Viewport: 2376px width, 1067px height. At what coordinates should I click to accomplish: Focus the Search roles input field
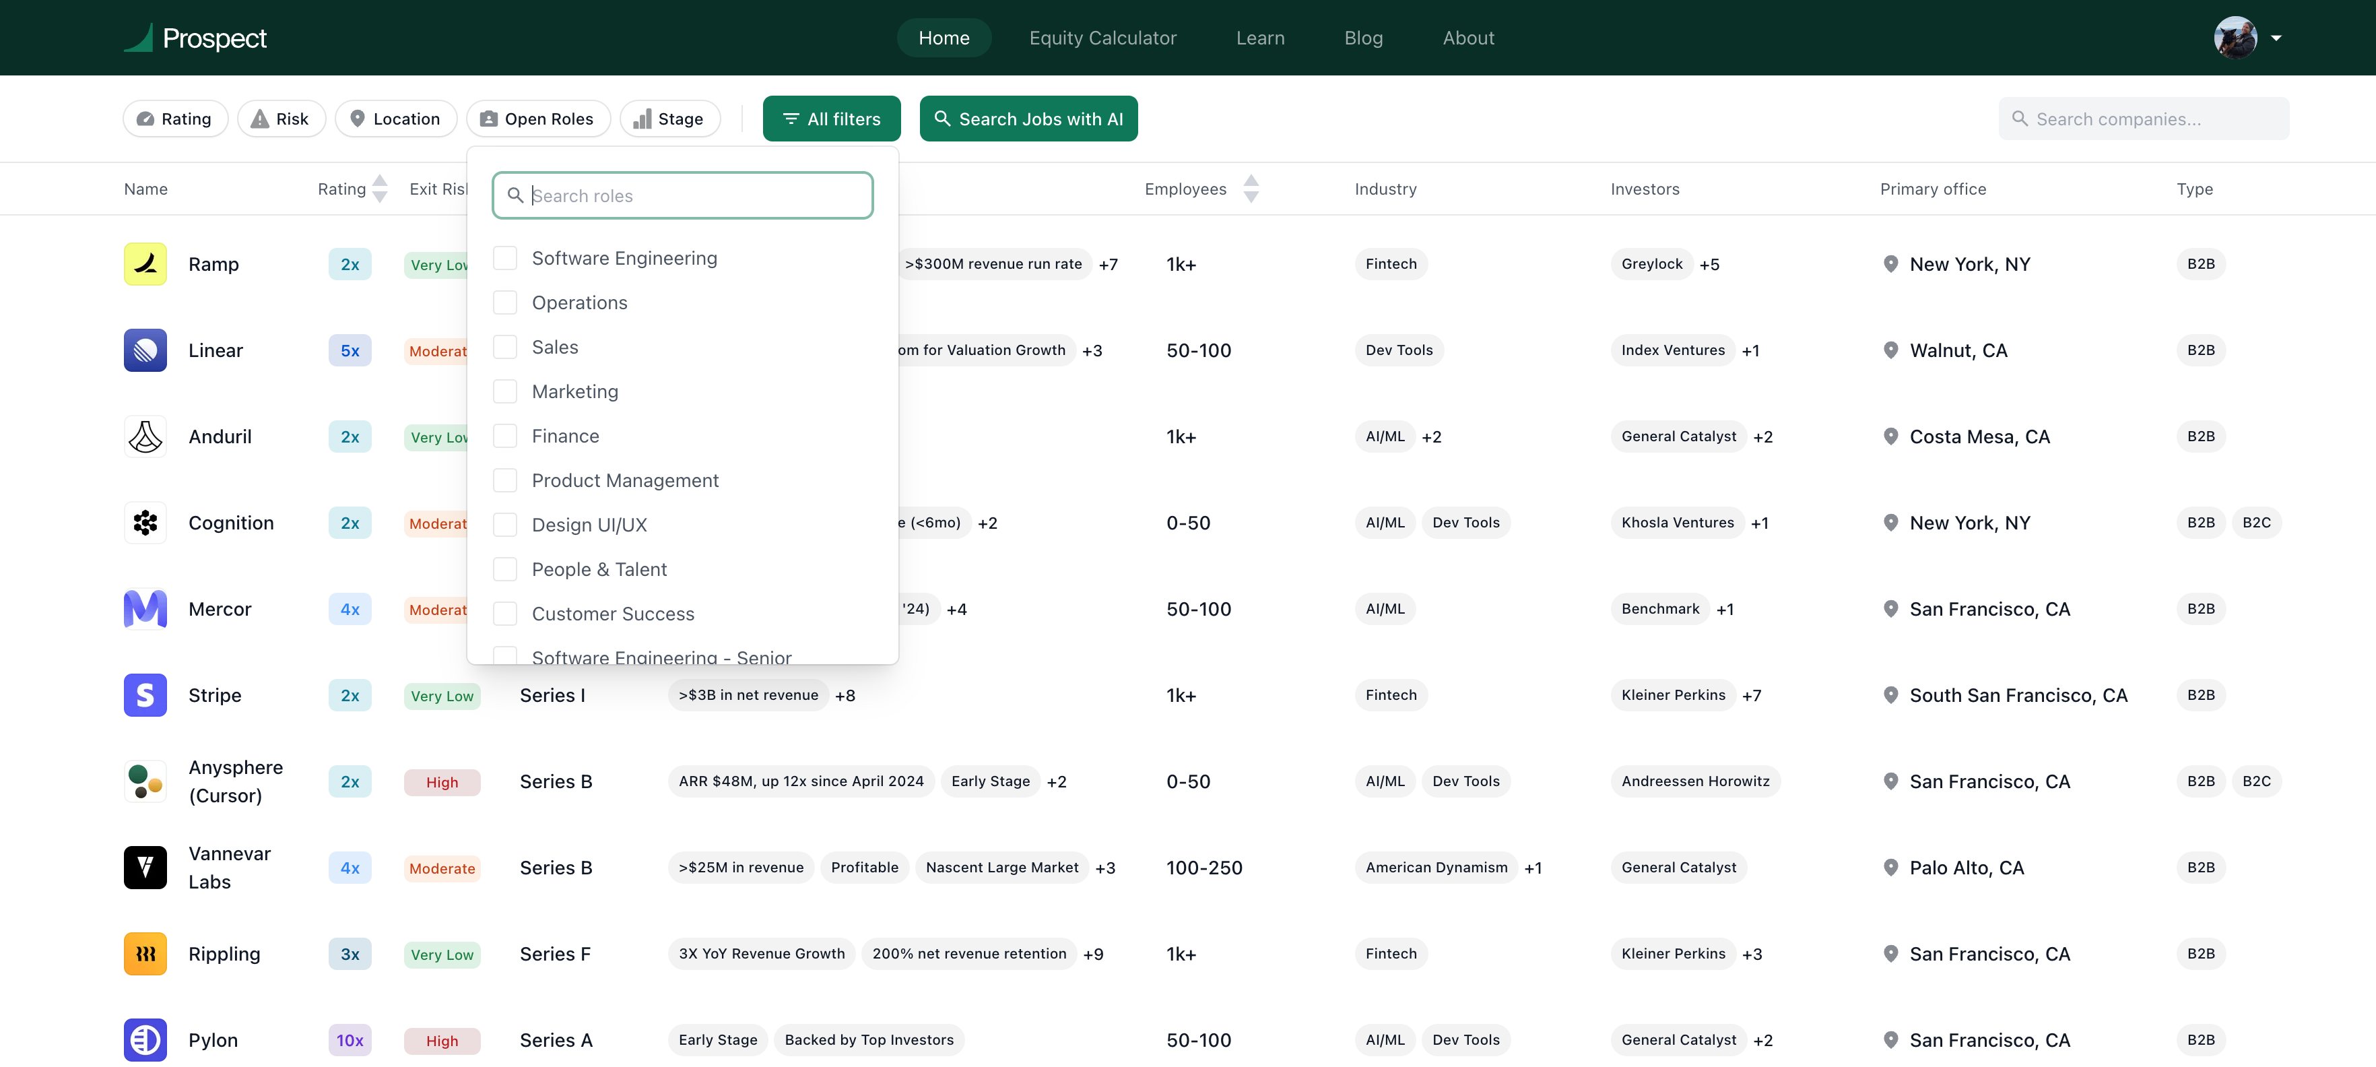tap(682, 195)
